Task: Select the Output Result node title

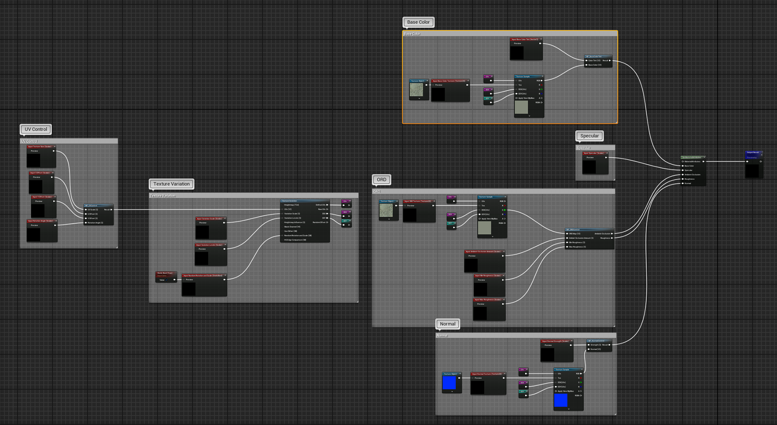Action: pos(753,152)
